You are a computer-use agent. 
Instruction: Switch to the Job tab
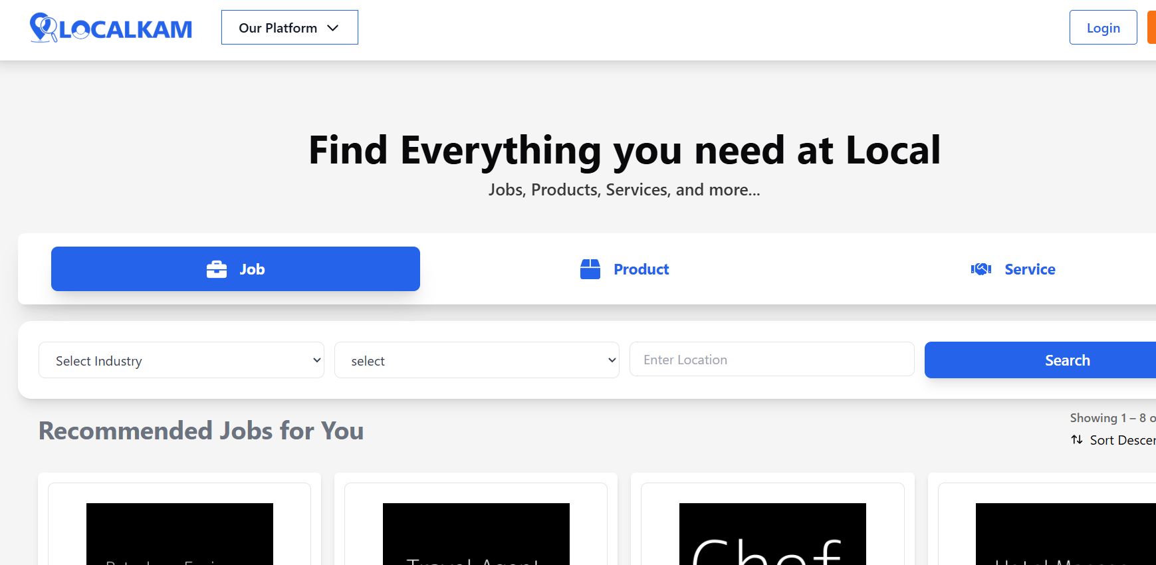[235, 269]
